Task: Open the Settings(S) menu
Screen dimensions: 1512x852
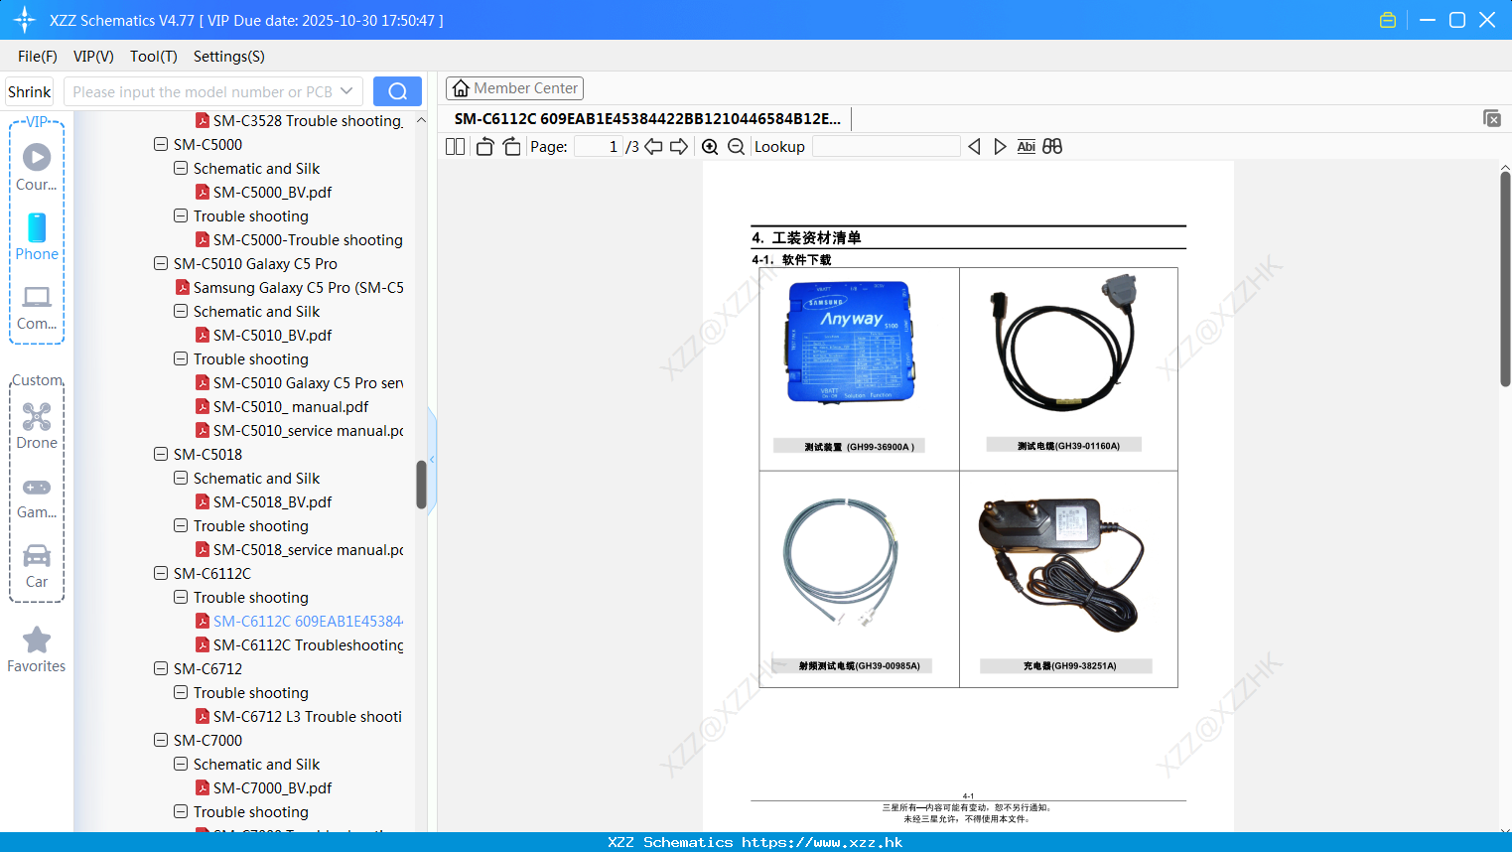Action: pos(229,57)
